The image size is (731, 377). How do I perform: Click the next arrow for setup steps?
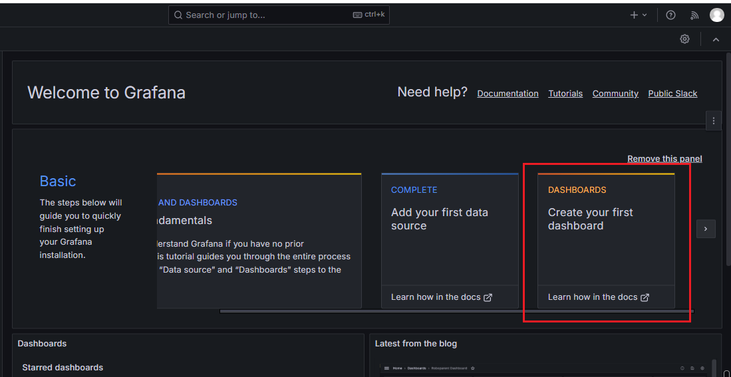pos(706,229)
